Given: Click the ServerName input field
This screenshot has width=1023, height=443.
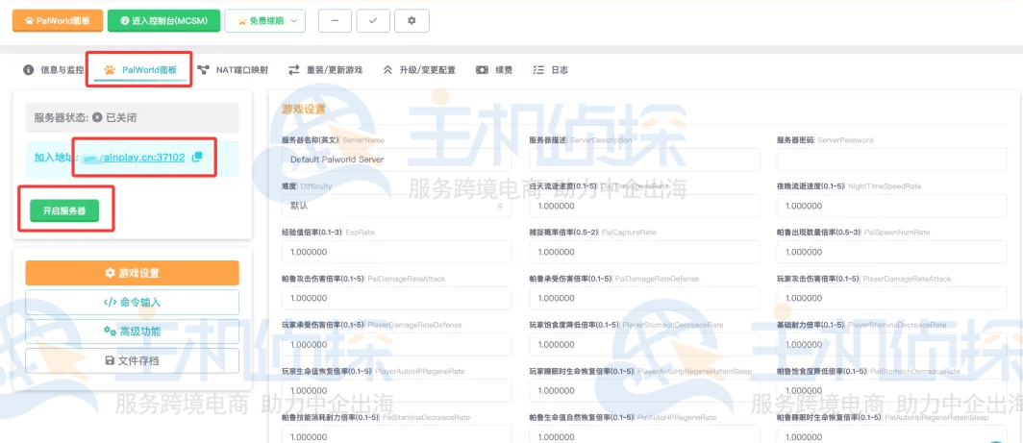Looking at the screenshot, I should coord(397,160).
